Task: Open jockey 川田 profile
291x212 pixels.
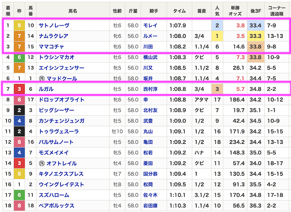Action: point(148,46)
